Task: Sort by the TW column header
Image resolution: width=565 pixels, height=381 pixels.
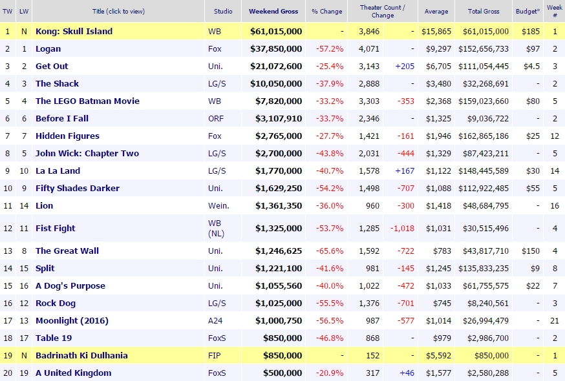Action: coord(8,11)
